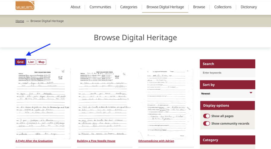Image resolution: width=271 pixels, height=149 pixels.
Task: Open the Browse menu item
Action: [199, 7]
